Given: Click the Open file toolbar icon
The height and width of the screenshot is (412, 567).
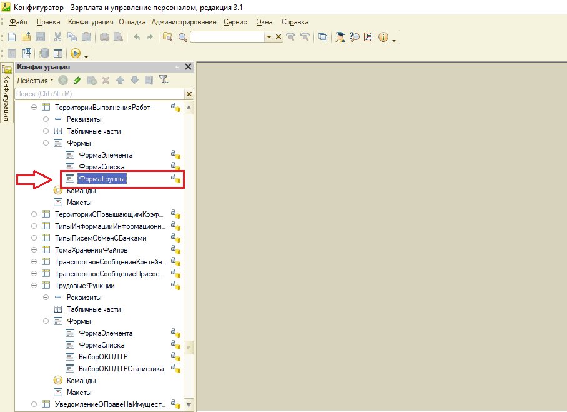Looking at the screenshot, I should pyautogui.click(x=26, y=37).
